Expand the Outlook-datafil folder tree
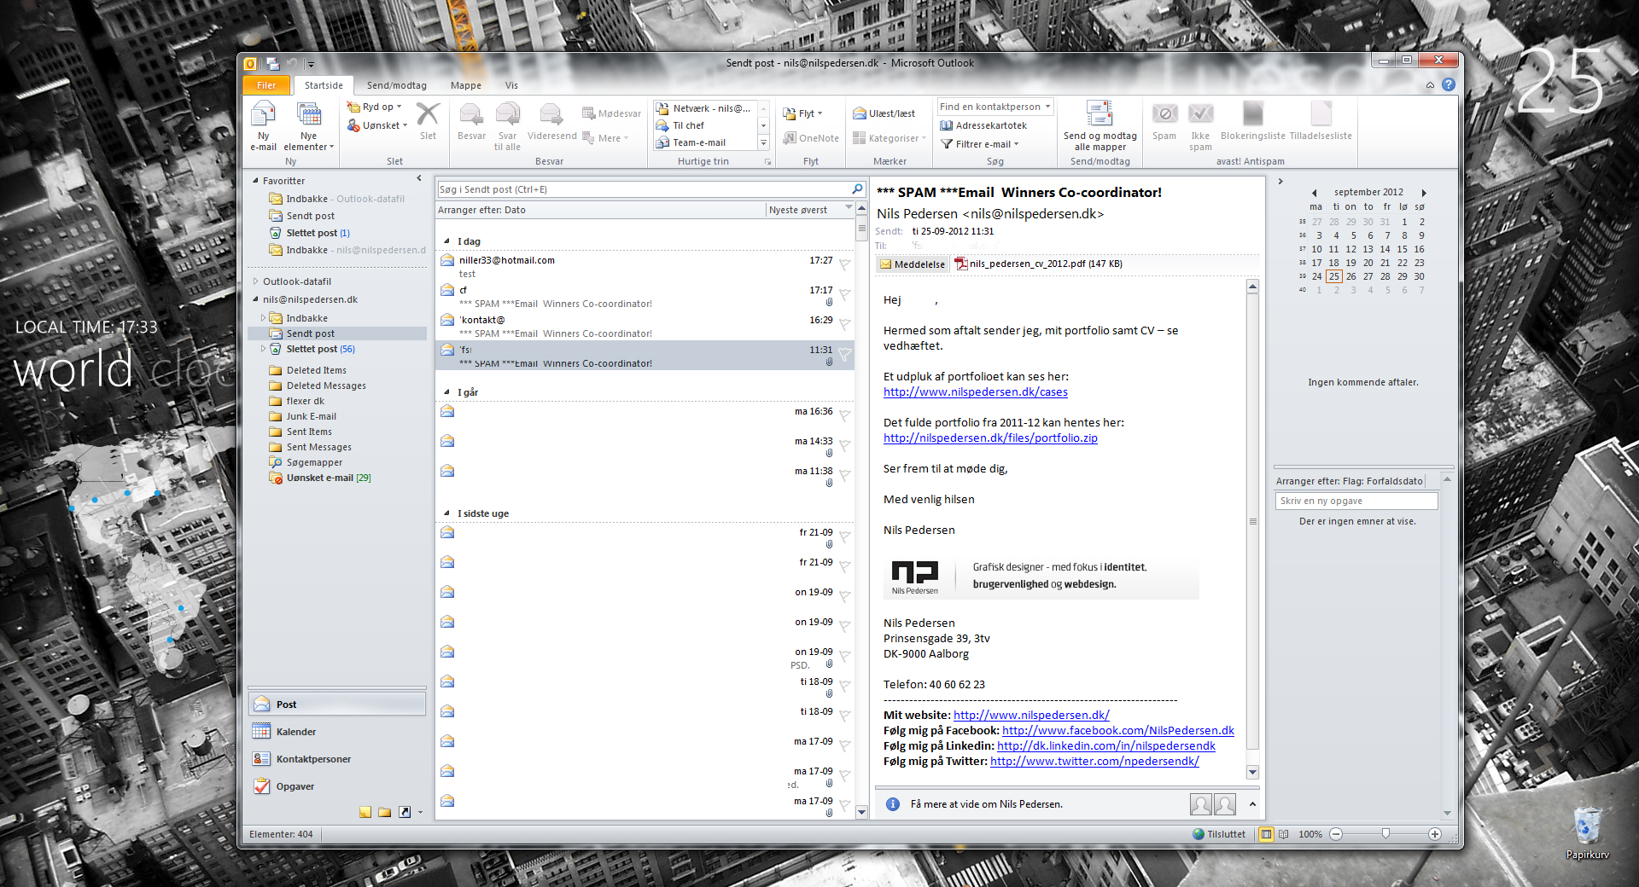This screenshot has height=887, width=1639. (x=255, y=281)
